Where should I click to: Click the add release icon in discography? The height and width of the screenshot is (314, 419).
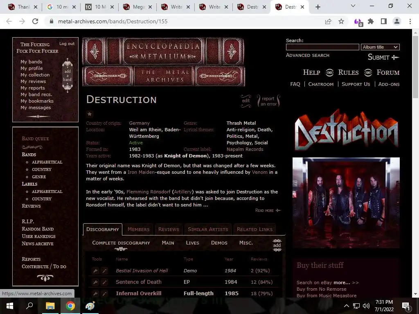[x=277, y=245]
